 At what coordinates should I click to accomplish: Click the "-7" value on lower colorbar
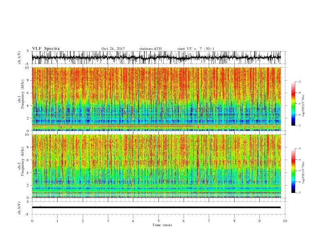point(299,192)
